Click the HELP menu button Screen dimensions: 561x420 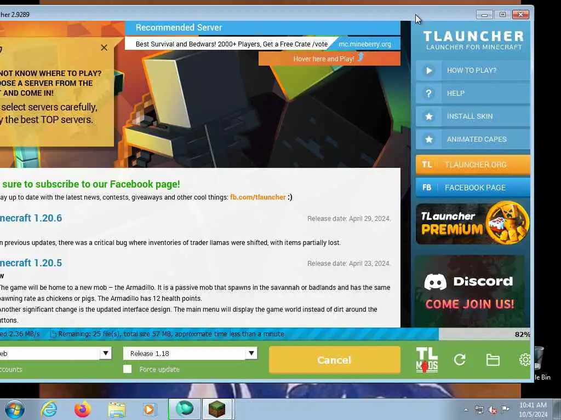tap(473, 93)
